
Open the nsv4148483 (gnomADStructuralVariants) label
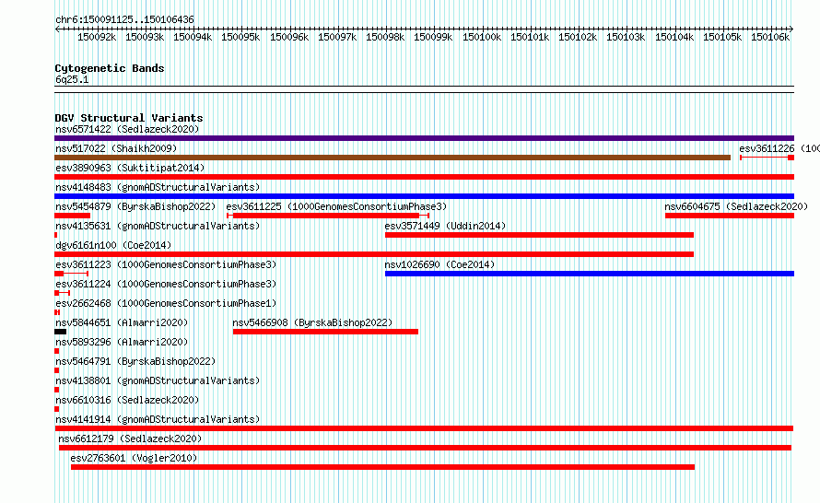point(158,187)
